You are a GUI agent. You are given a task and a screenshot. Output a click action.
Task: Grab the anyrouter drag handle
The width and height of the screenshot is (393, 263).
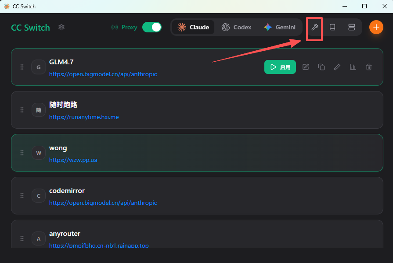tap(22, 238)
